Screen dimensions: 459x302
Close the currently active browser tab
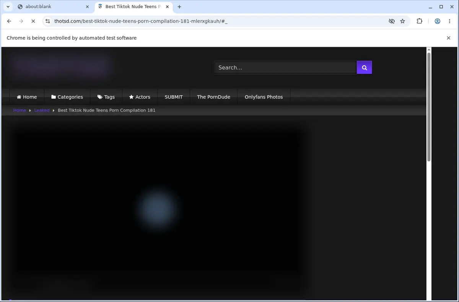(167, 6)
